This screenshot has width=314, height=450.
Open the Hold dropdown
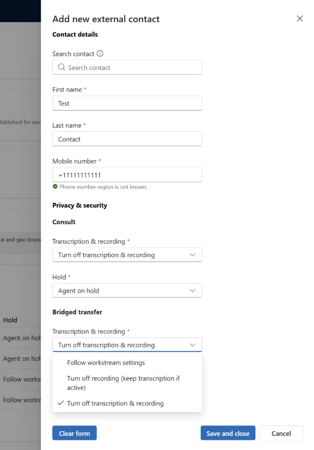tap(127, 290)
